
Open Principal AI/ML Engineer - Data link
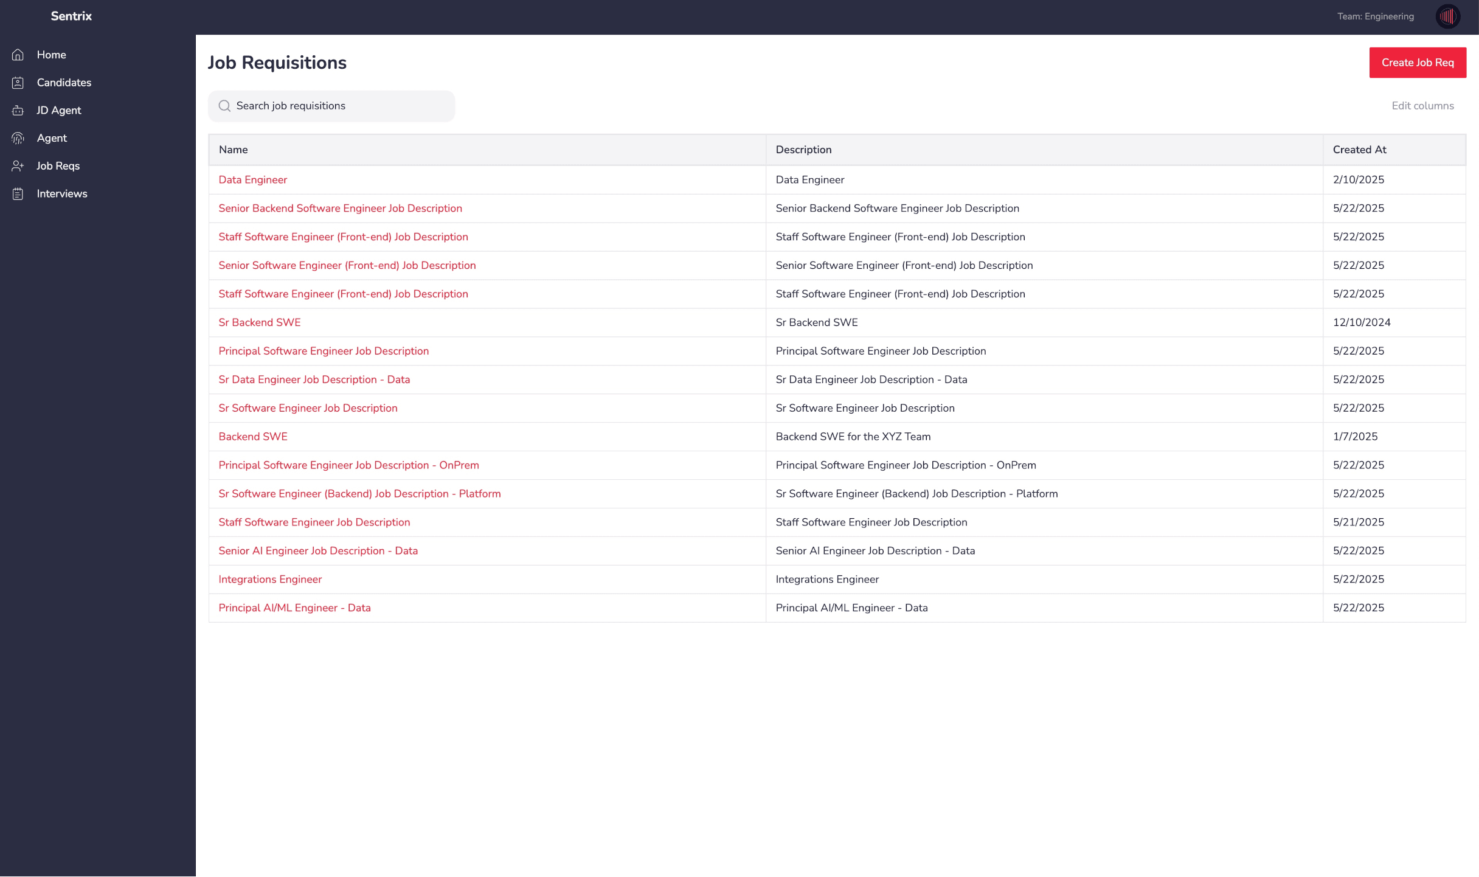(x=294, y=609)
